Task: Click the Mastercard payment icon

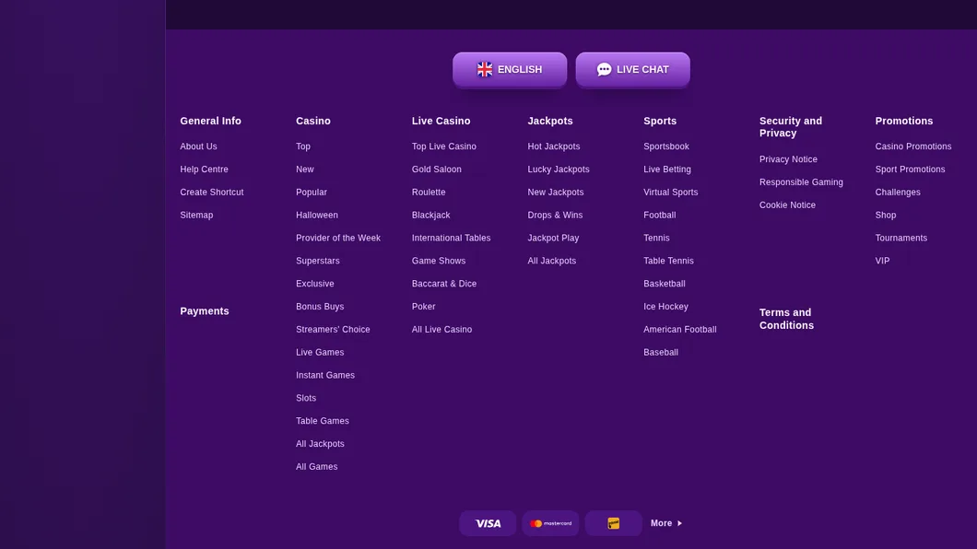Action: point(550,523)
